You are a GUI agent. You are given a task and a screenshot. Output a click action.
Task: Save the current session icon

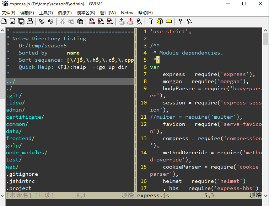point(130,21)
